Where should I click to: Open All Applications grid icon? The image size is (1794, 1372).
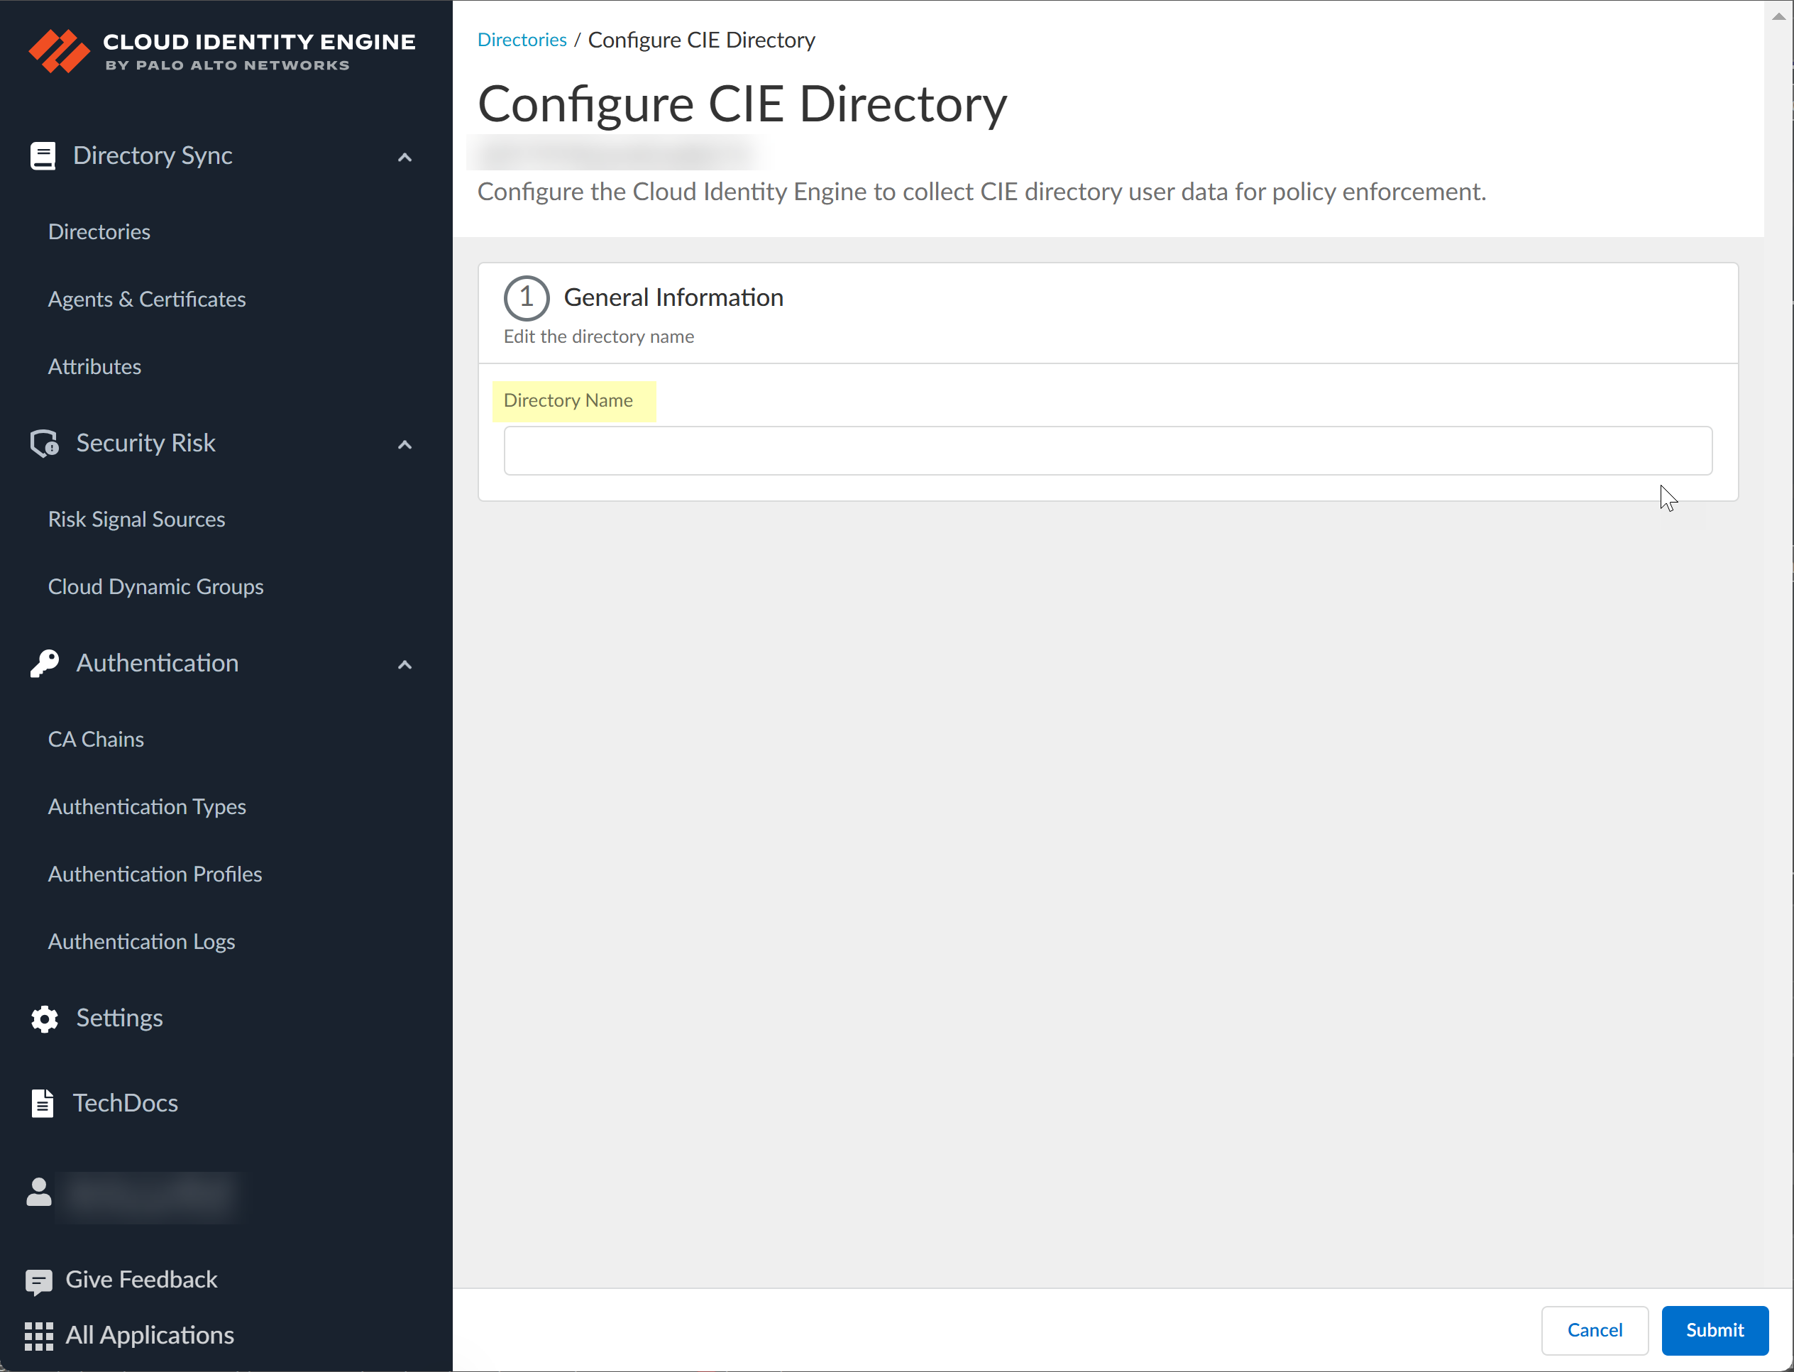coord(38,1336)
